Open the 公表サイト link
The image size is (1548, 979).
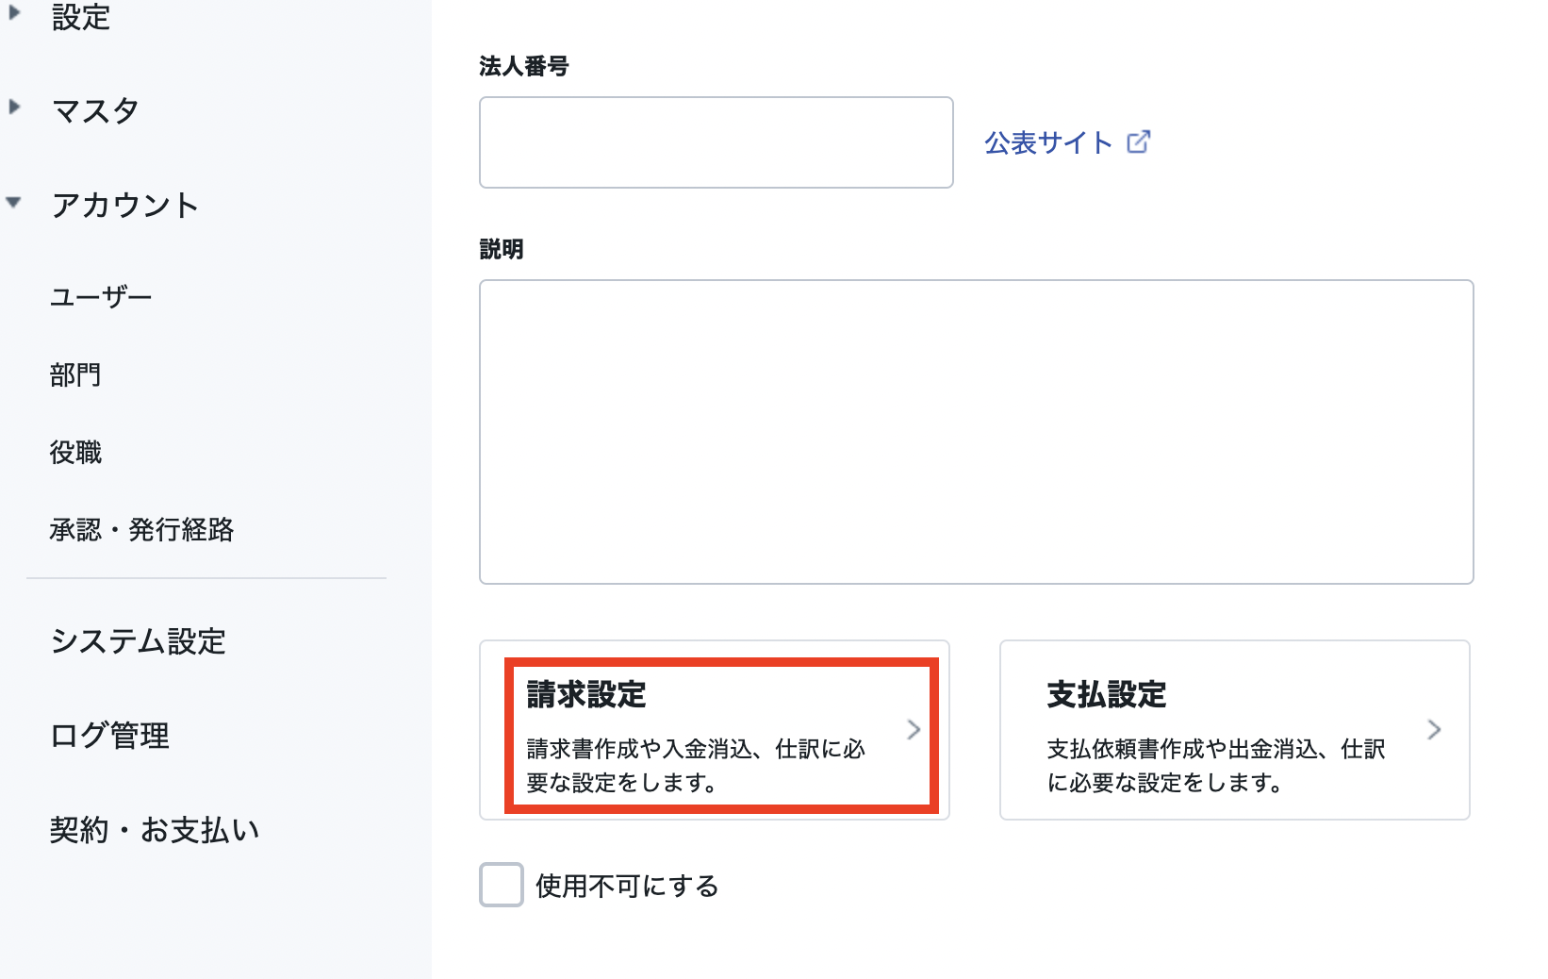click(1048, 142)
